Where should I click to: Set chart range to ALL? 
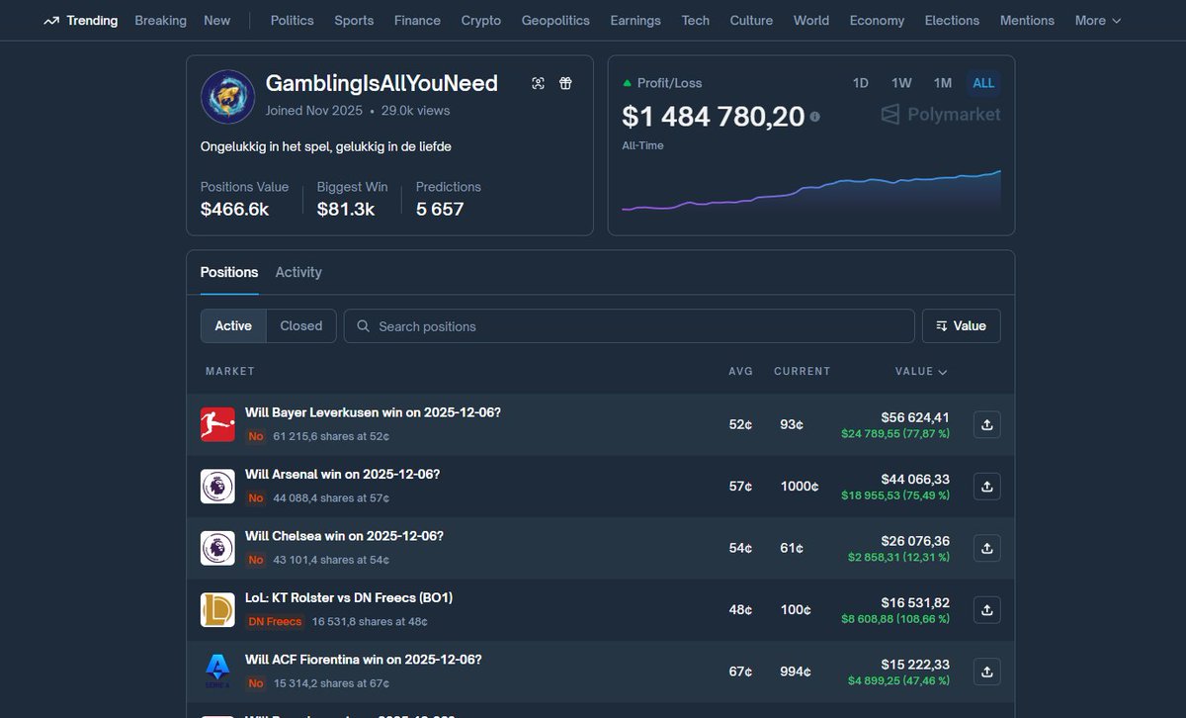coord(983,83)
